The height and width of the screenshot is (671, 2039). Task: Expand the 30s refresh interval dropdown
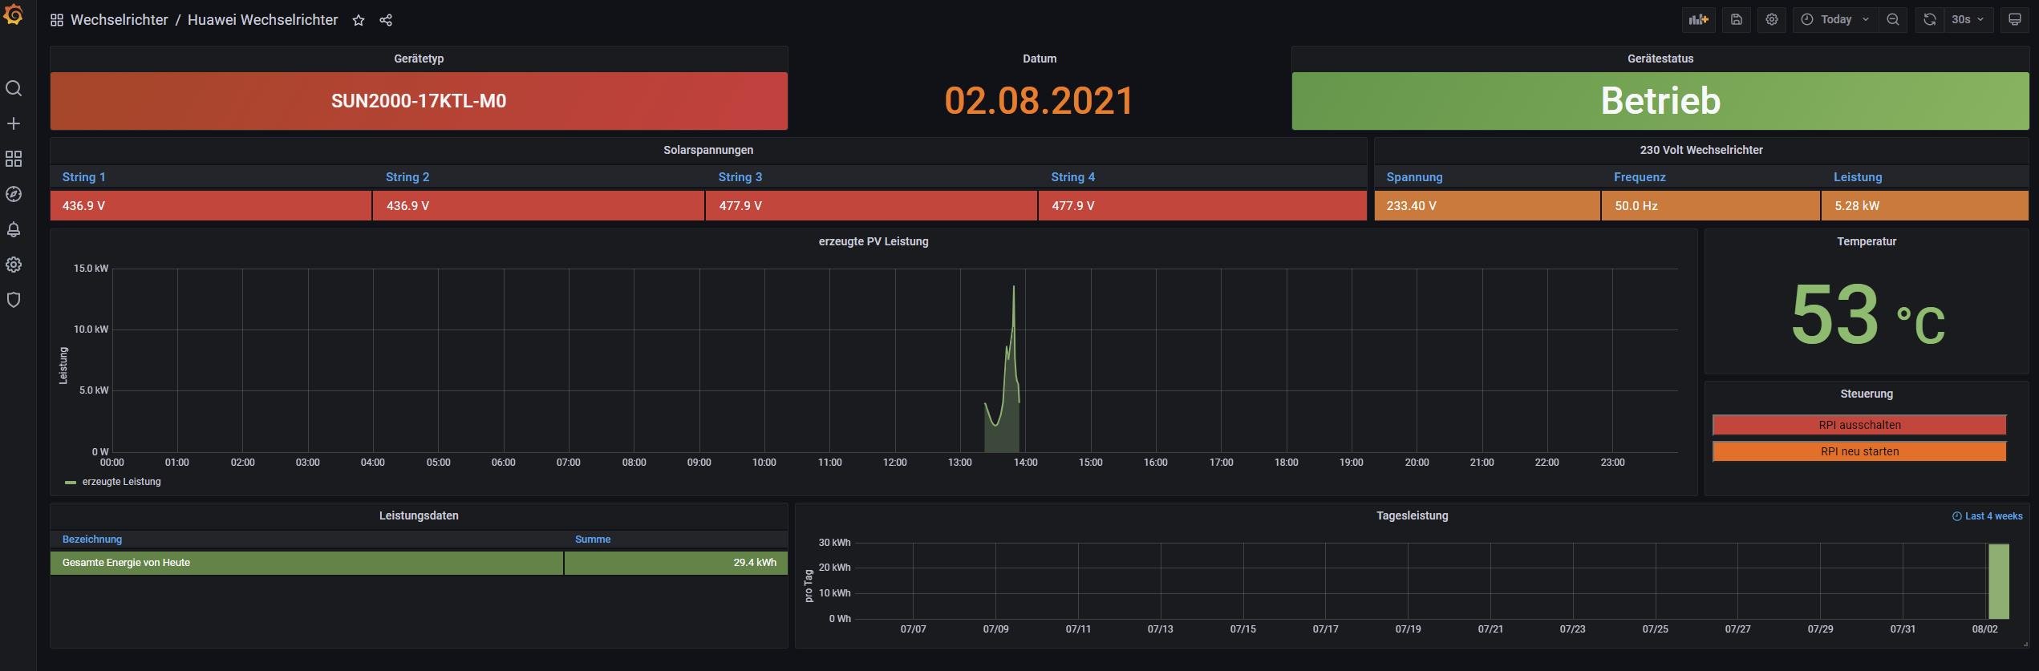point(1968,20)
